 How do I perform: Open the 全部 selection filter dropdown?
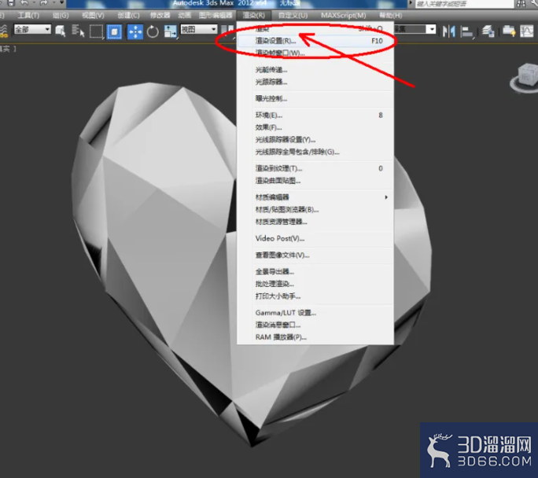[x=32, y=29]
